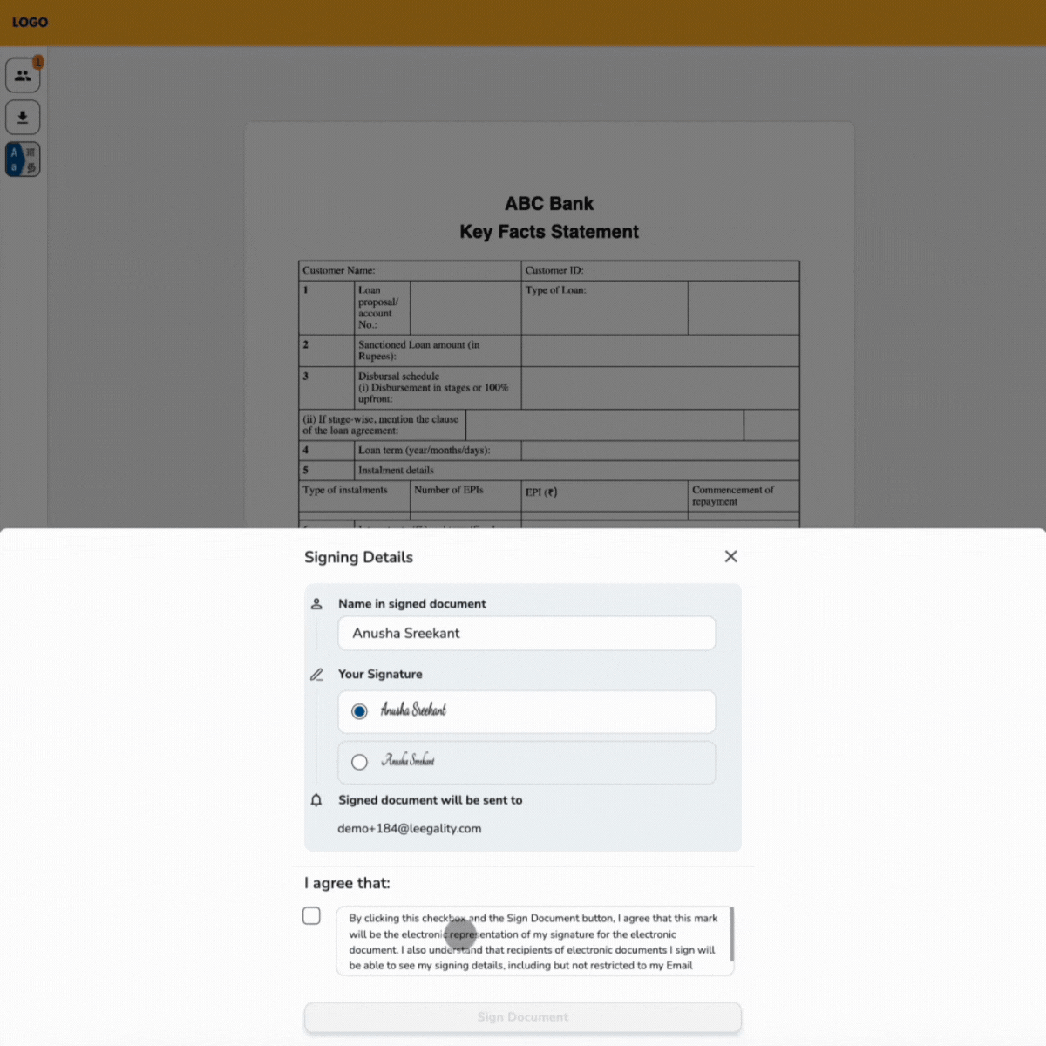Click the person icon beside name field
Screen dimensions: 1046x1046
316,602
